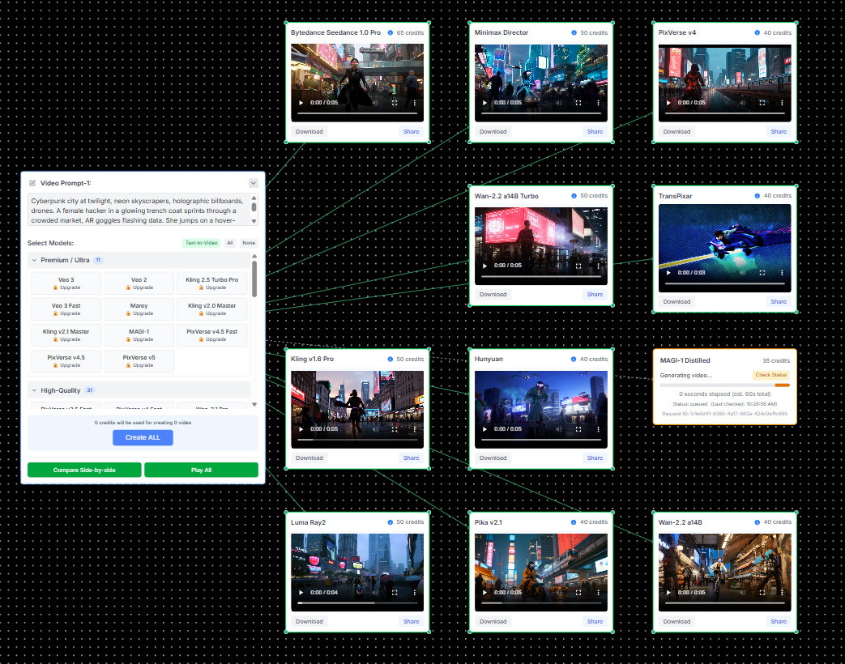Toggle the Kling v2.1 Master model
The image size is (845, 664).
[66, 335]
